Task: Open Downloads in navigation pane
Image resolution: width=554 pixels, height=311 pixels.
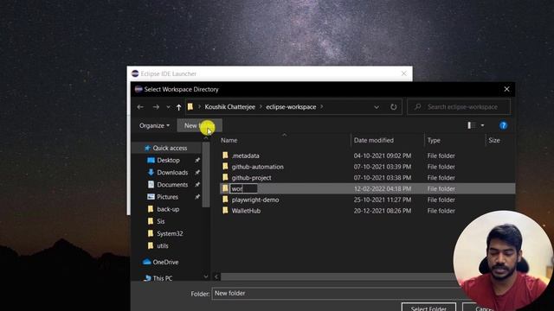Action: 172,173
